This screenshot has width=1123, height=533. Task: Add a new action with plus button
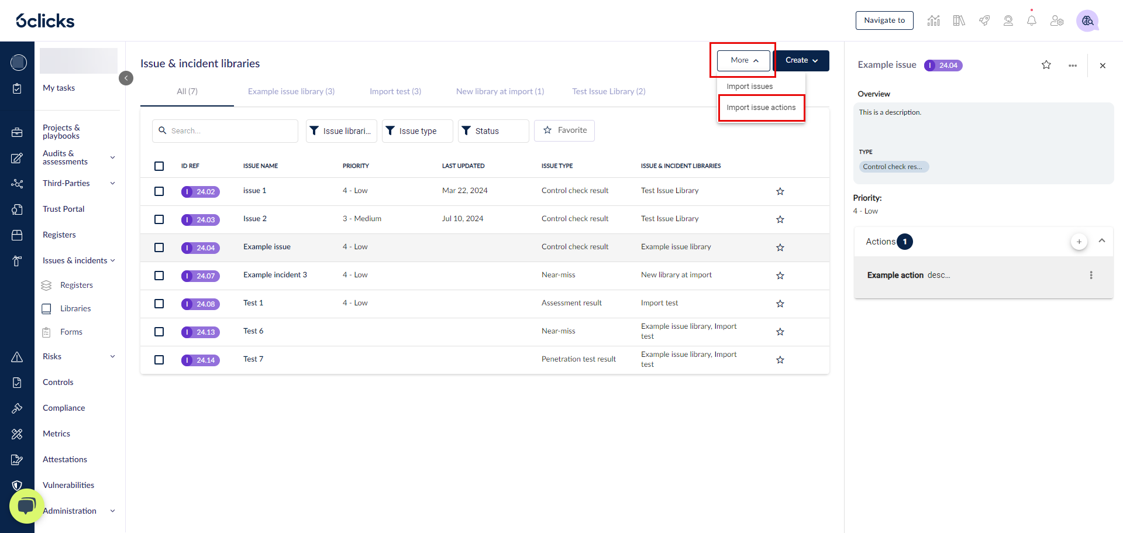(1079, 242)
